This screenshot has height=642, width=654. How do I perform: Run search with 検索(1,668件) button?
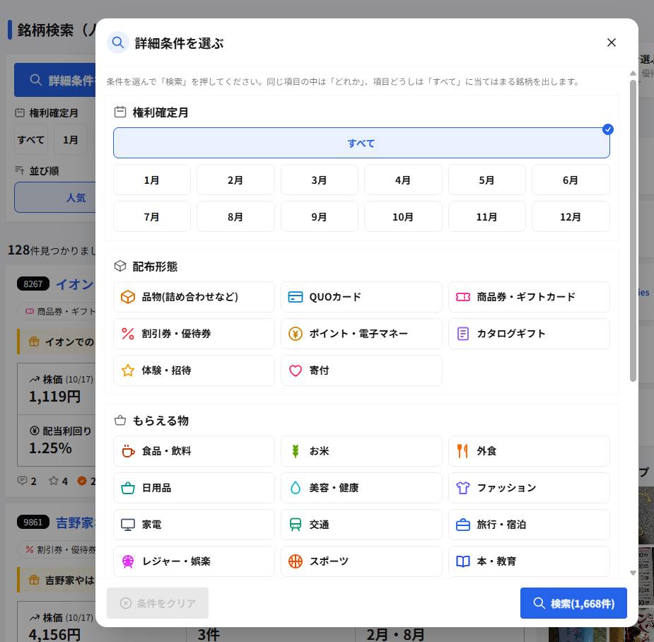[573, 603]
